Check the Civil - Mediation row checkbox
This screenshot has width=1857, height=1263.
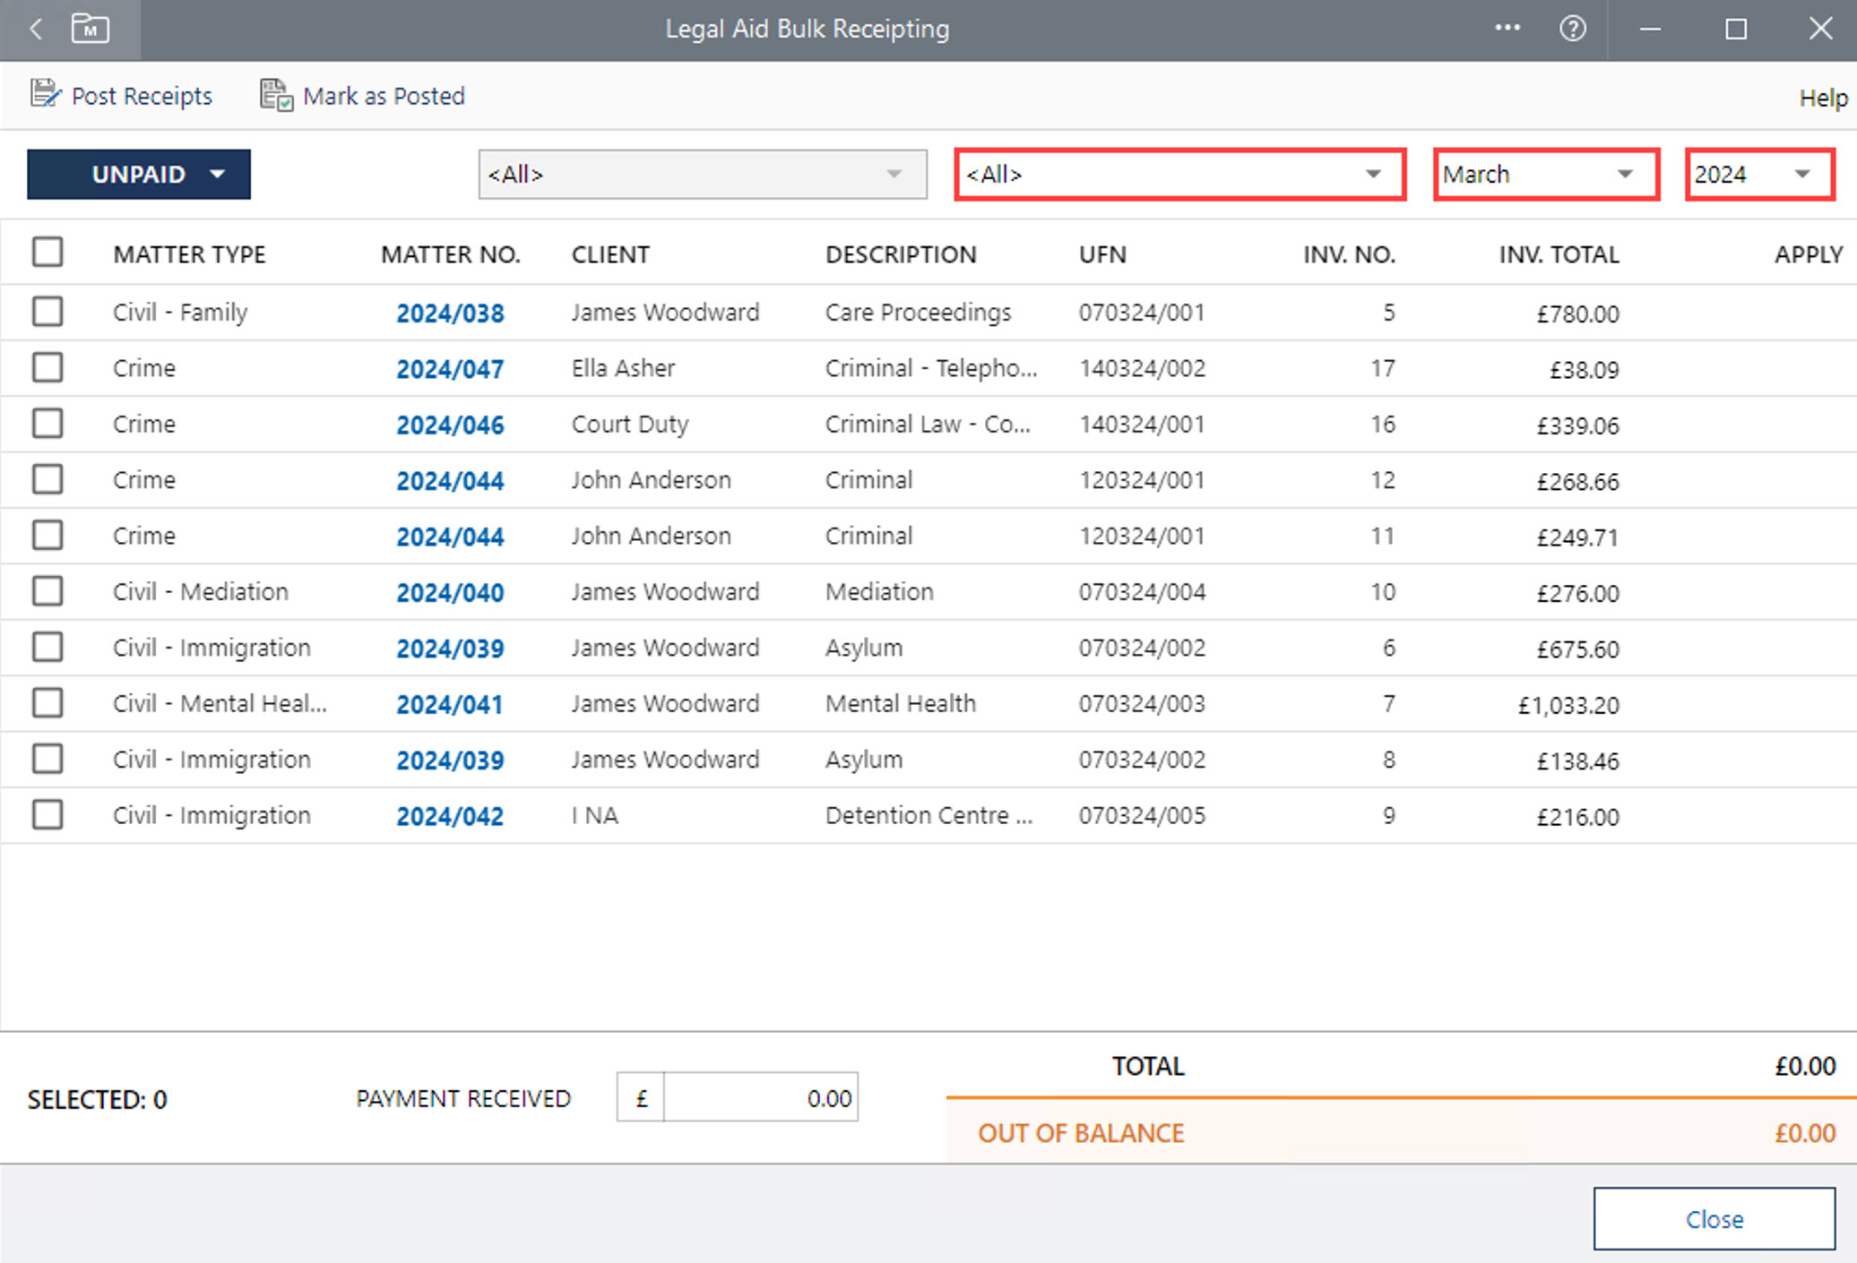tap(48, 591)
